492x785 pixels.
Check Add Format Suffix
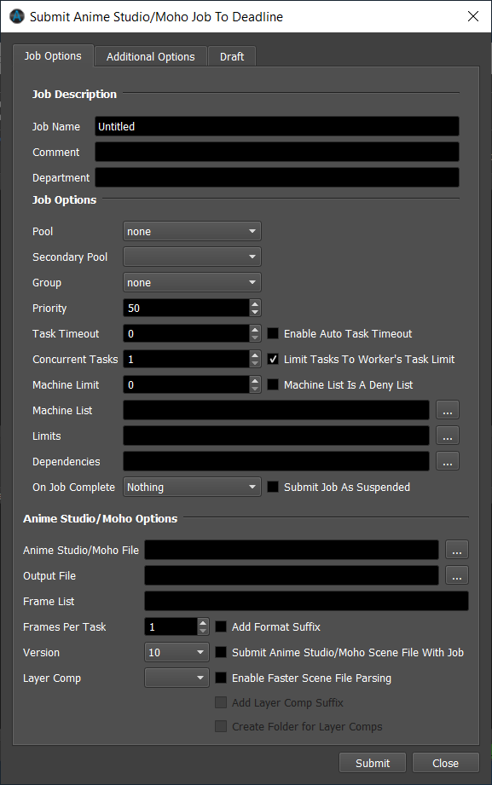click(x=221, y=626)
